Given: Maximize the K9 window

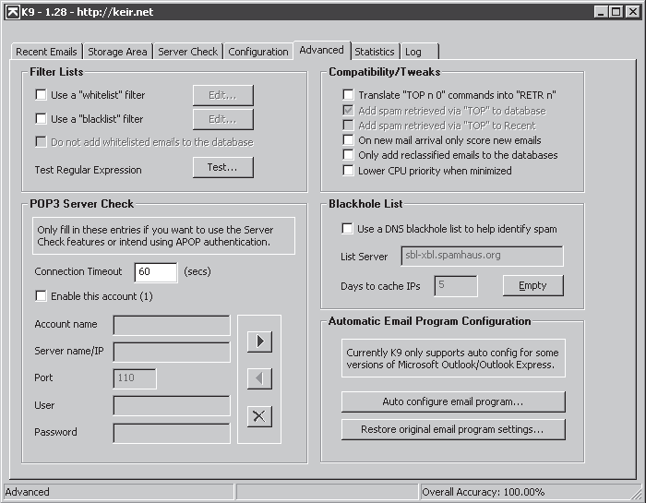Looking at the screenshot, I should (x=616, y=11).
